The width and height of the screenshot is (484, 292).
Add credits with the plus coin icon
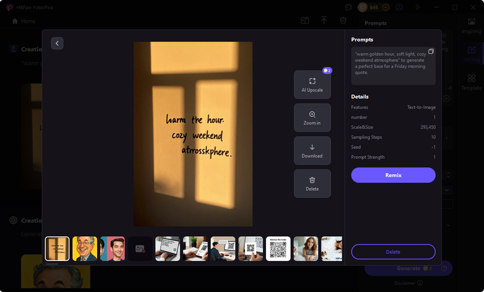(386, 7)
